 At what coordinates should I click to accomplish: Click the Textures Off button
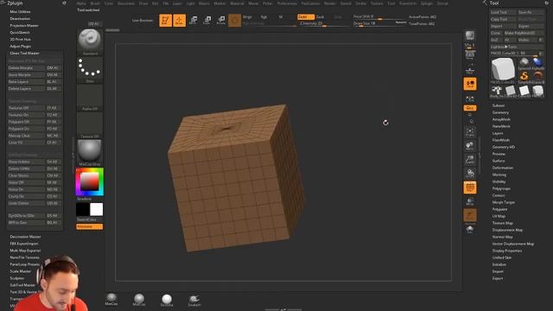27,108
